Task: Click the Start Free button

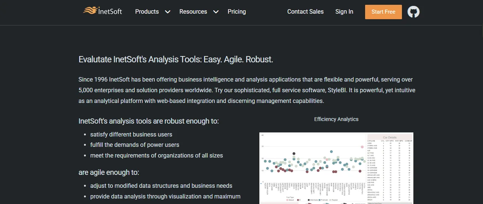Action: (x=384, y=12)
